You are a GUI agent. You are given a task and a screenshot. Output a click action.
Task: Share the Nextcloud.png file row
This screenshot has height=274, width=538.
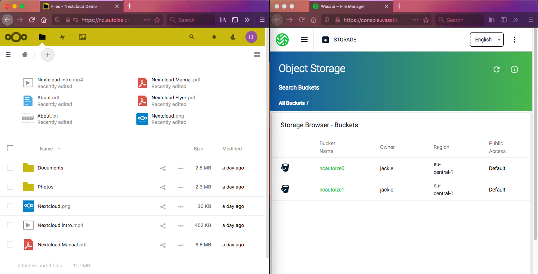click(x=163, y=206)
